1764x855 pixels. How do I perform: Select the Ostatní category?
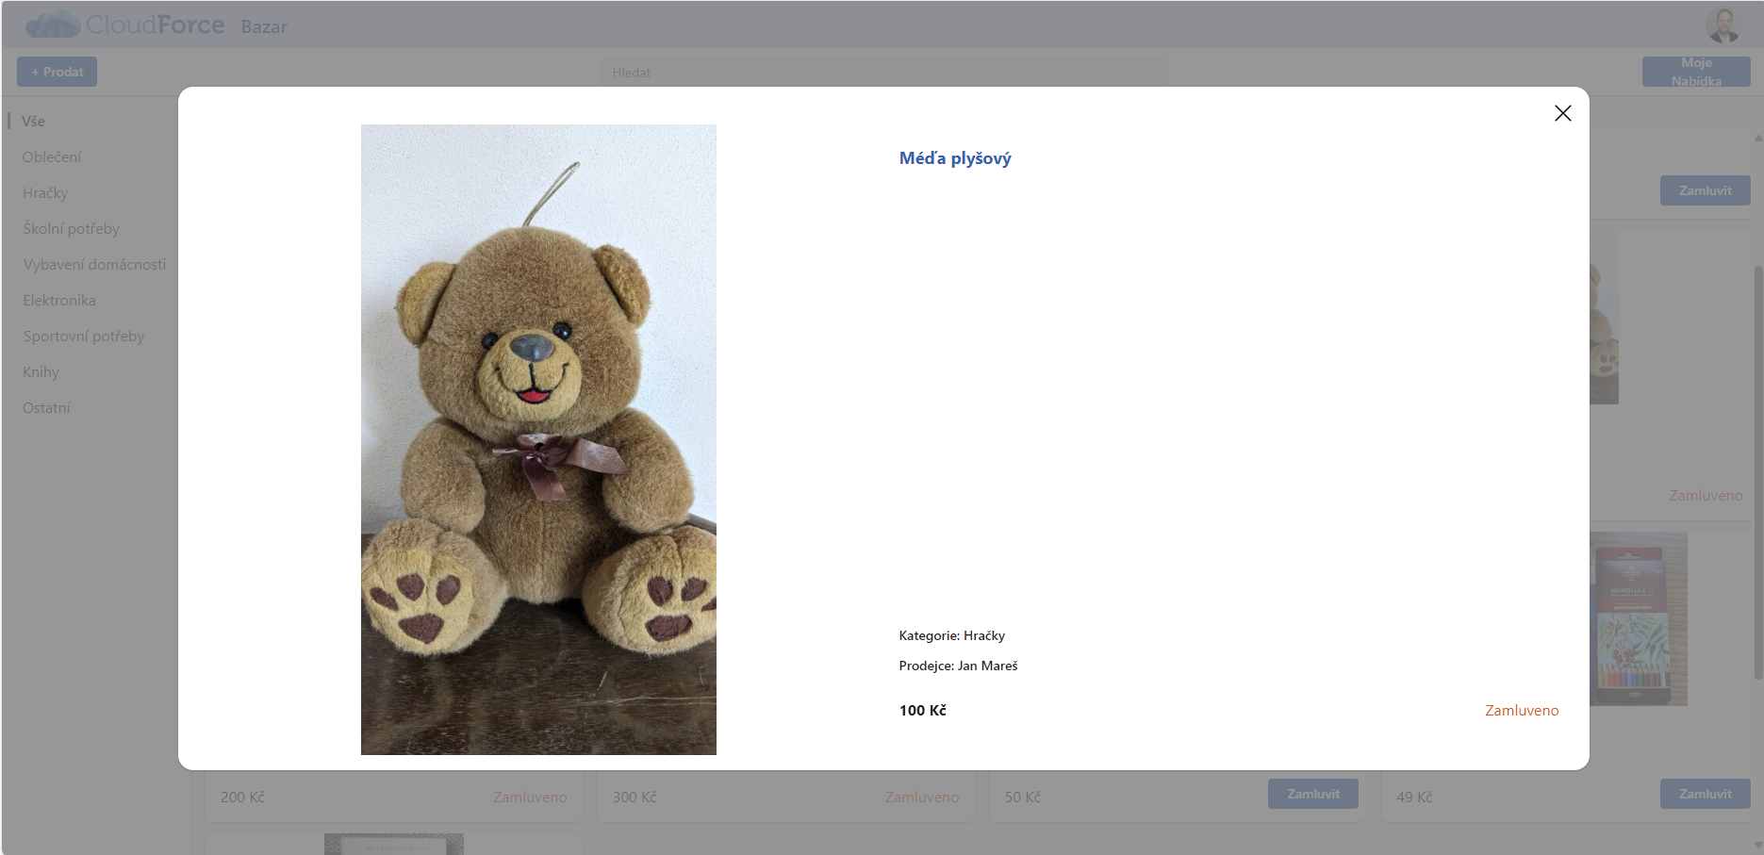pos(46,408)
